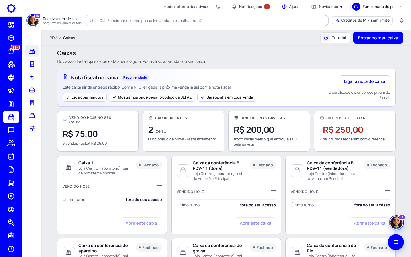The width and height of the screenshot is (411, 257).
Task: Click the R$ 75,00 sold today value
Action: (80, 134)
